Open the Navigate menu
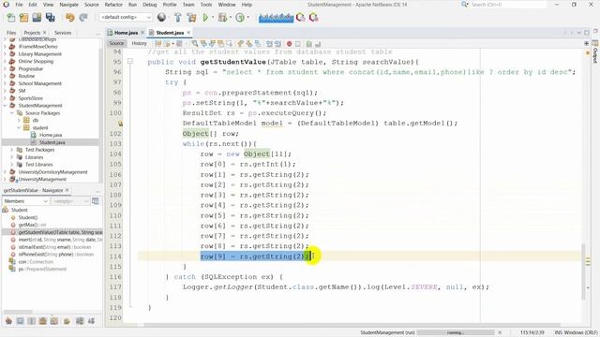 tap(68, 5)
